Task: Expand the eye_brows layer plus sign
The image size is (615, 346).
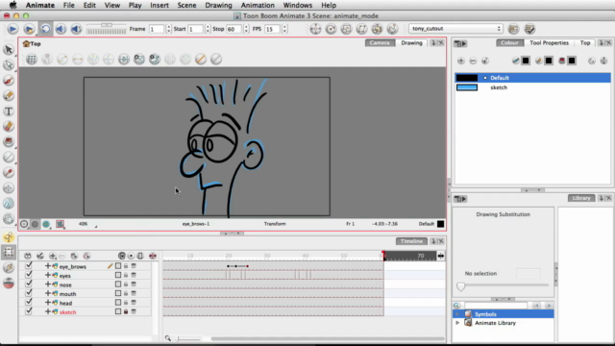Action: [x=47, y=266]
